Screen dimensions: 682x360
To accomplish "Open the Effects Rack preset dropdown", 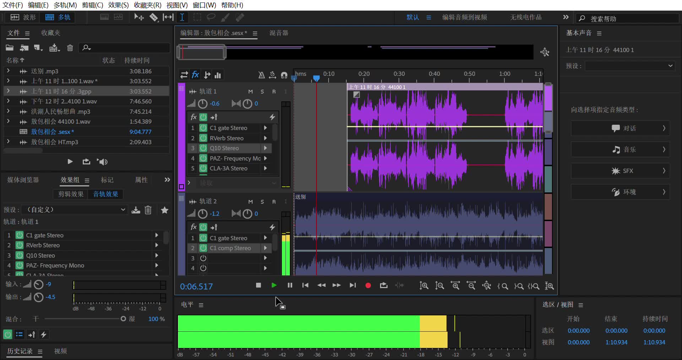I will 74,210.
